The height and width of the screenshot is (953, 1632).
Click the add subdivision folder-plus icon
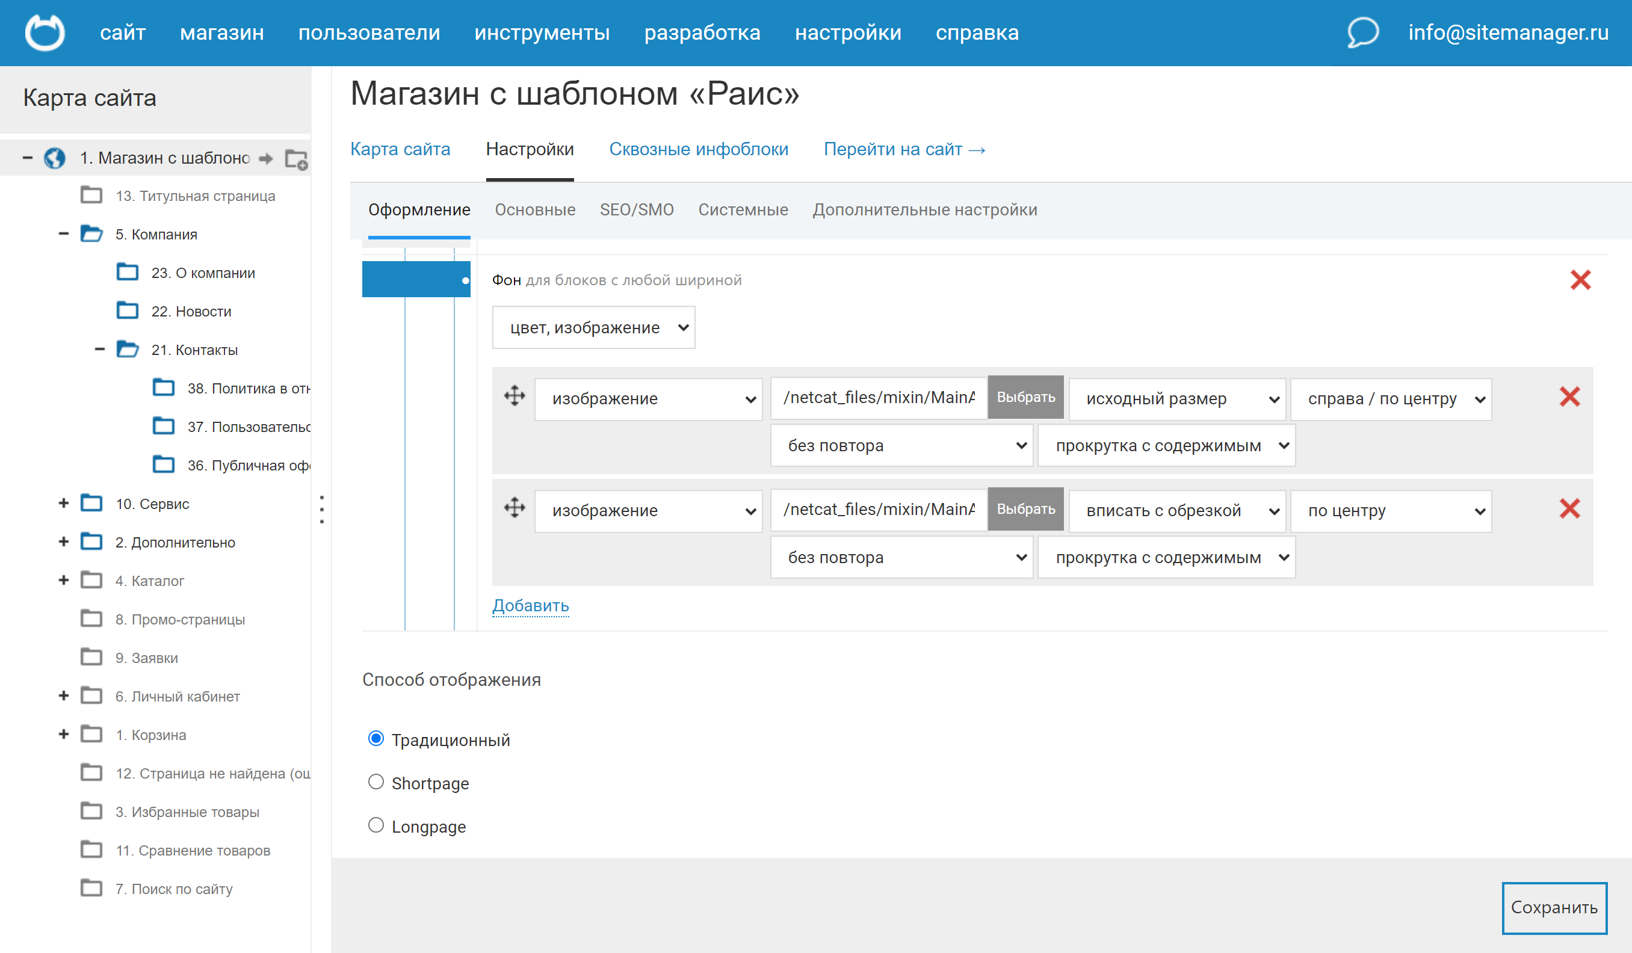297,159
